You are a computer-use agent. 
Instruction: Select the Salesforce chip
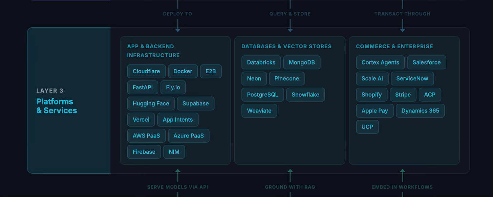coord(427,63)
